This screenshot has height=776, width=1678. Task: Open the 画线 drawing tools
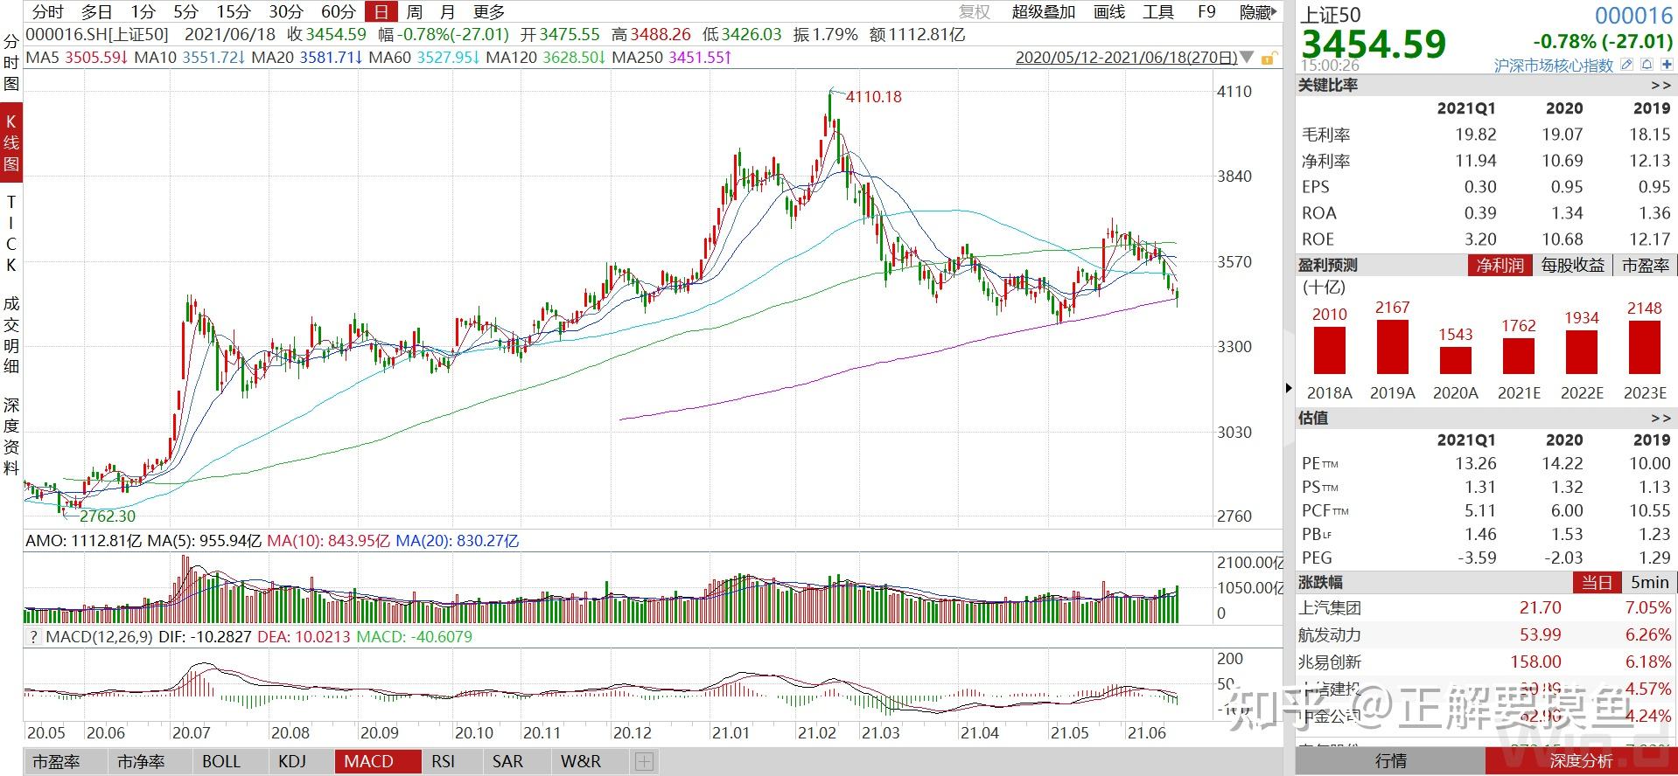pos(1109,12)
